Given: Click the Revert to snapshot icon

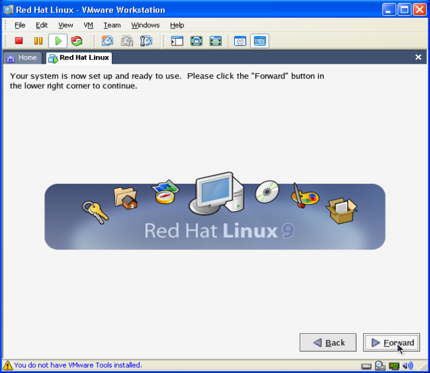Looking at the screenshot, I should (x=127, y=41).
